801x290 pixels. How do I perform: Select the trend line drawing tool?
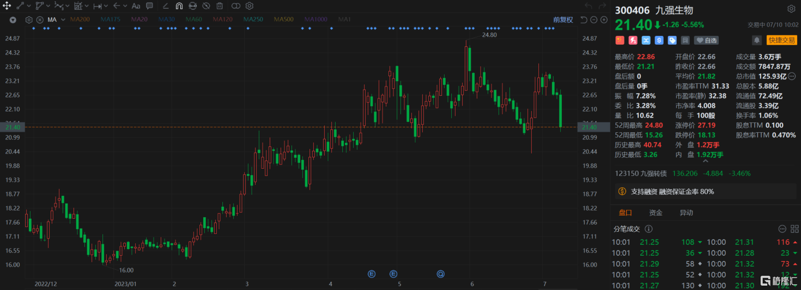20,6
